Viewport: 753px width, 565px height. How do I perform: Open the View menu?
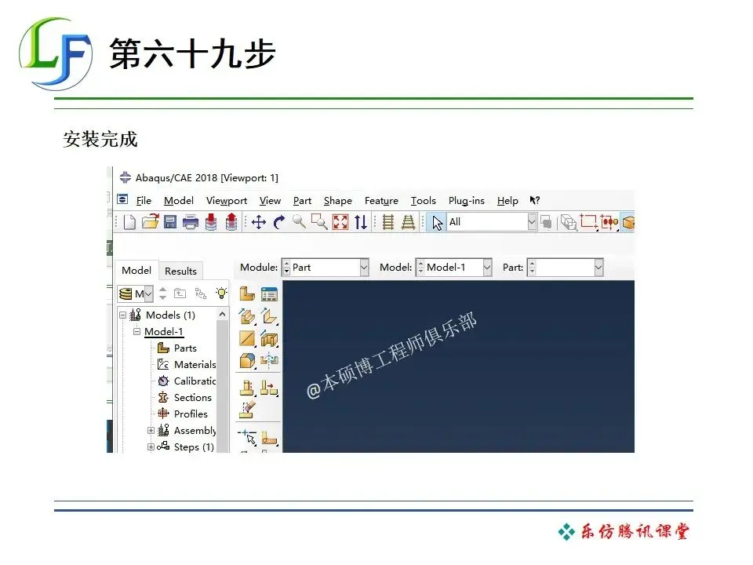[270, 201]
